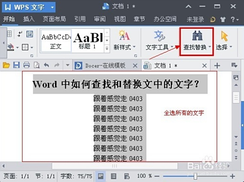Screen dimensions: 244x182
Task: Open the 引用 ribbon tab
Action: coord(80,19)
